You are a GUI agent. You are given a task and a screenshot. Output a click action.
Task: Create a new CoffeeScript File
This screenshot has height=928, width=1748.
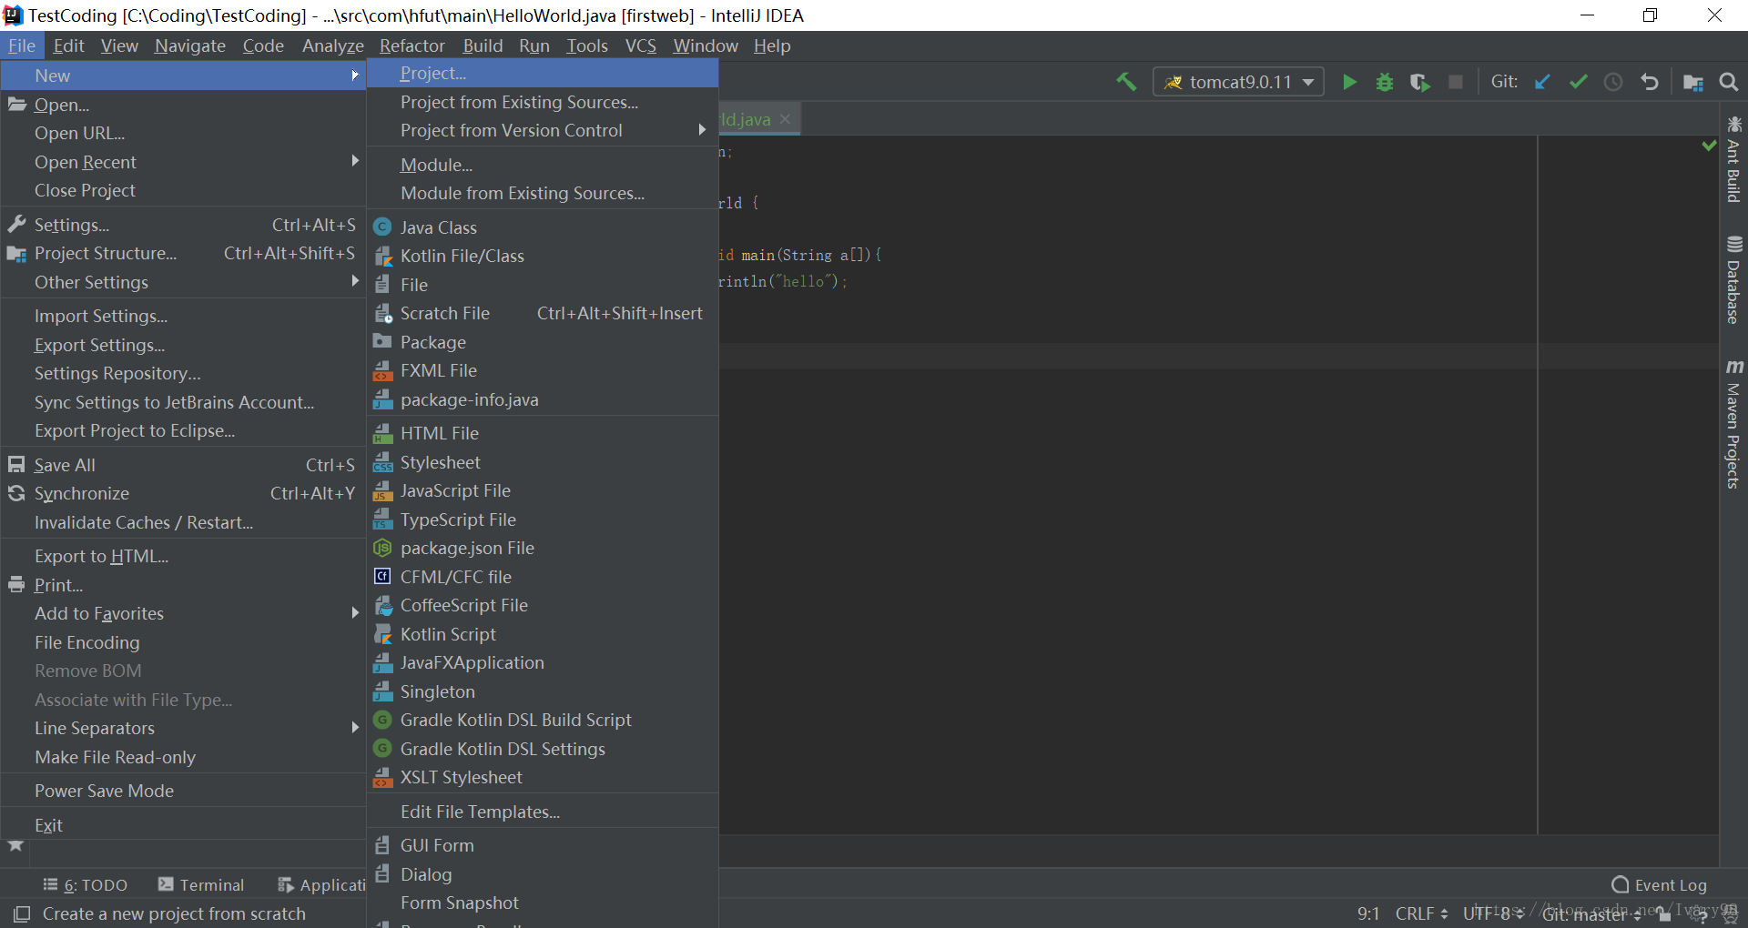pyautogui.click(x=543, y=605)
